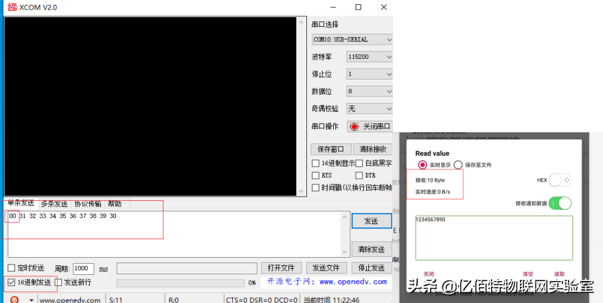
Task: Click 读取 in the Read value dialog
Action: pyautogui.click(x=559, y=274)
